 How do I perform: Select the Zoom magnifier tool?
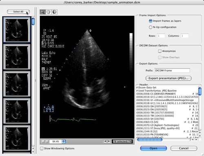click(x=42, y=12)
